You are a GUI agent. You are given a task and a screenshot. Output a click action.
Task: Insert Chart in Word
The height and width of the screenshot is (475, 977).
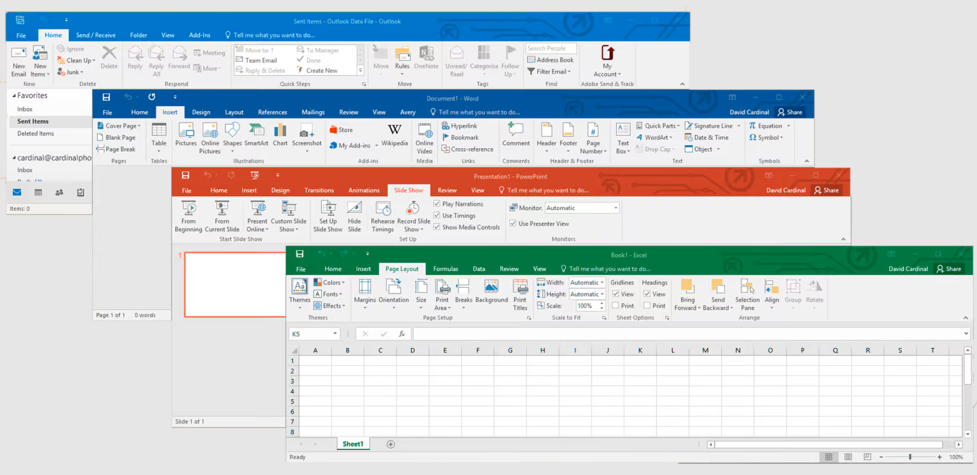coord(280,134)
